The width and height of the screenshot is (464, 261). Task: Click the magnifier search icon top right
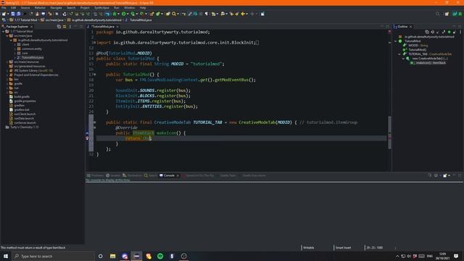pyautogui.click(x=437, y=14)
